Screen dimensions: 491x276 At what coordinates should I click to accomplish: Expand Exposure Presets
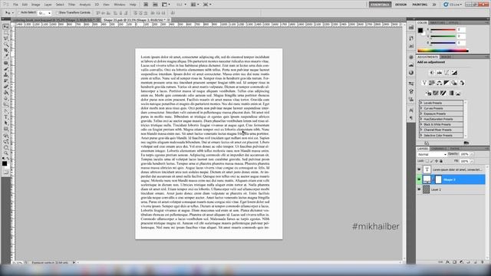(421, 113)
